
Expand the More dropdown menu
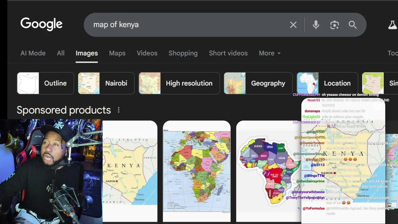click(270, 53)
